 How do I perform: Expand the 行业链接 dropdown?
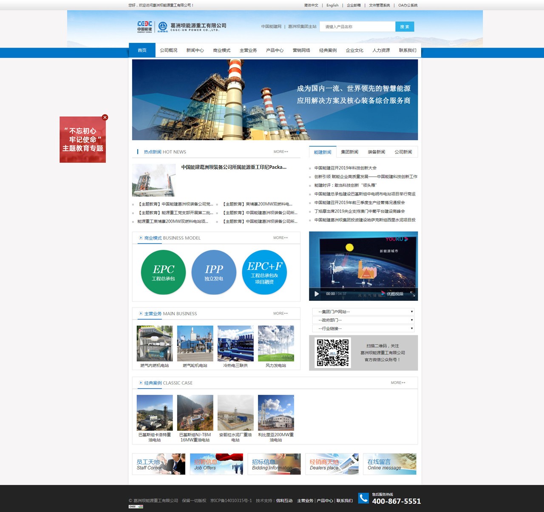[363, 328]
